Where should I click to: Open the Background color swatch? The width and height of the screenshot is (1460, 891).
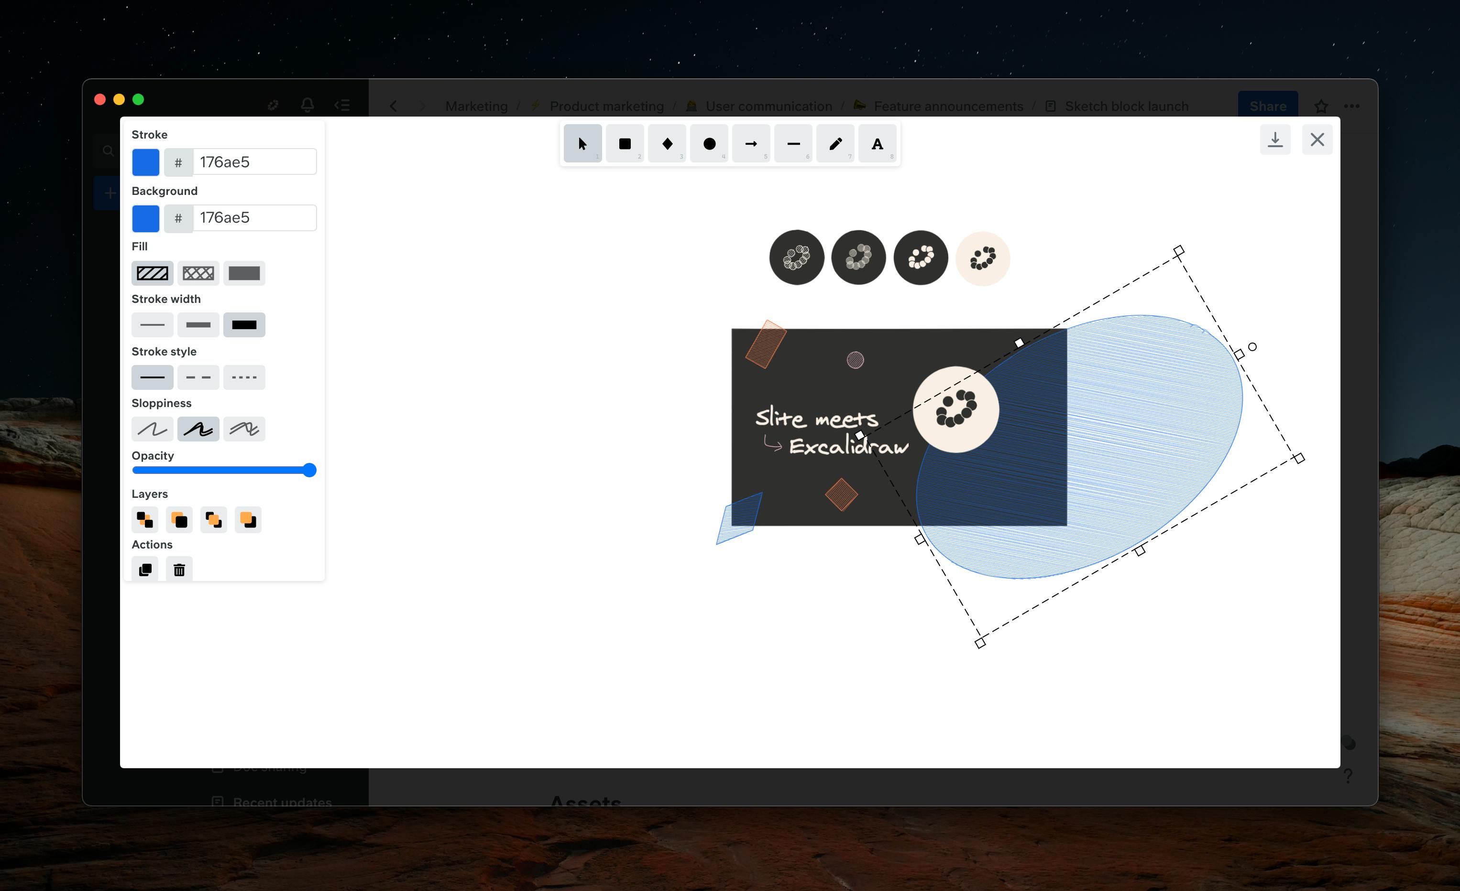tap(145, 218)
